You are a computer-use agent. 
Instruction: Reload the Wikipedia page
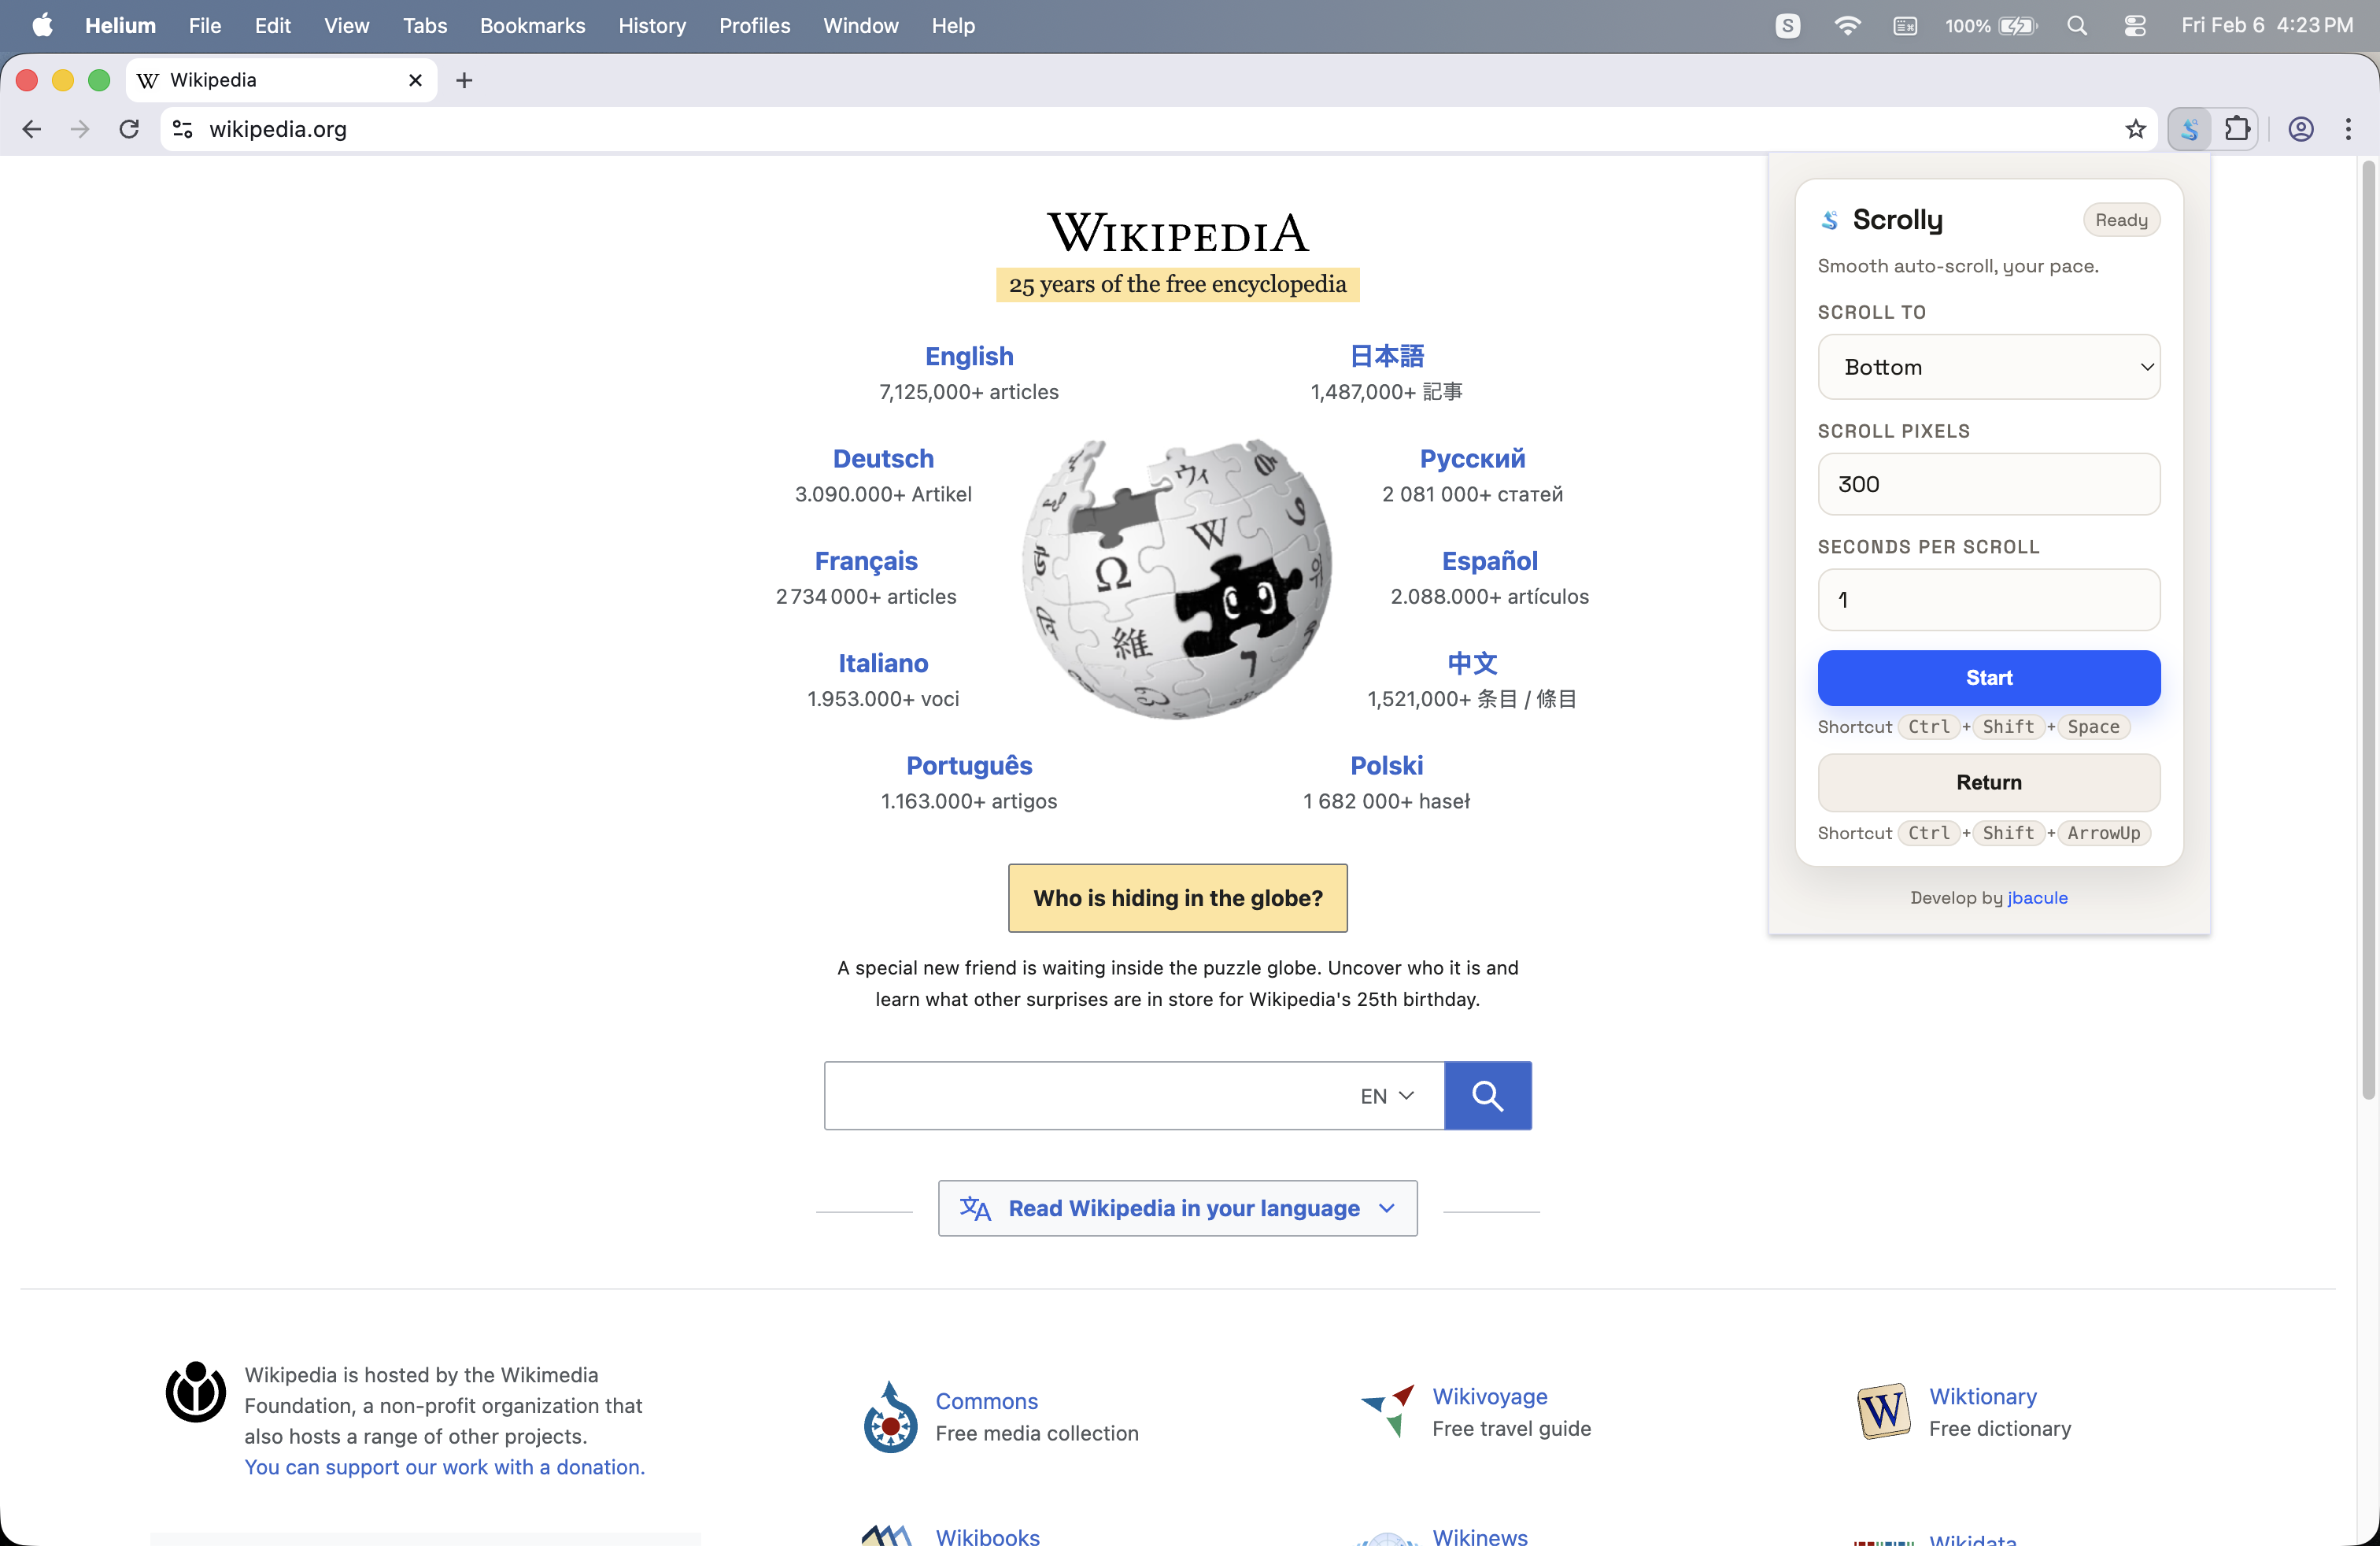(129, 129)
